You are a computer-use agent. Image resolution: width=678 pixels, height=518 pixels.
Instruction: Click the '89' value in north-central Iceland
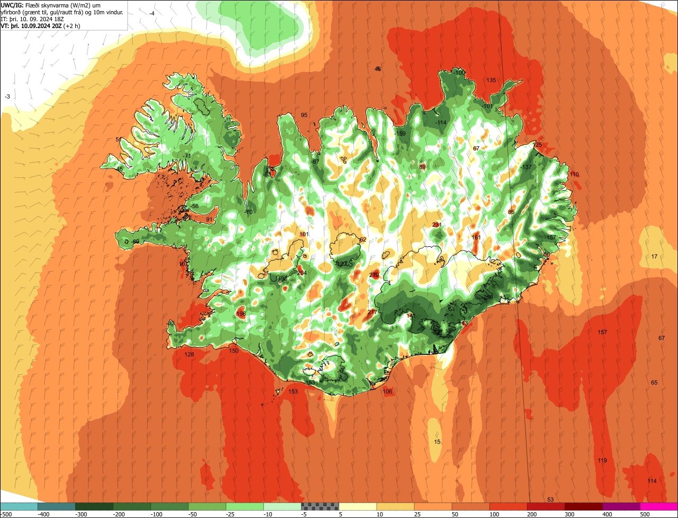click(x=422, y=167)
